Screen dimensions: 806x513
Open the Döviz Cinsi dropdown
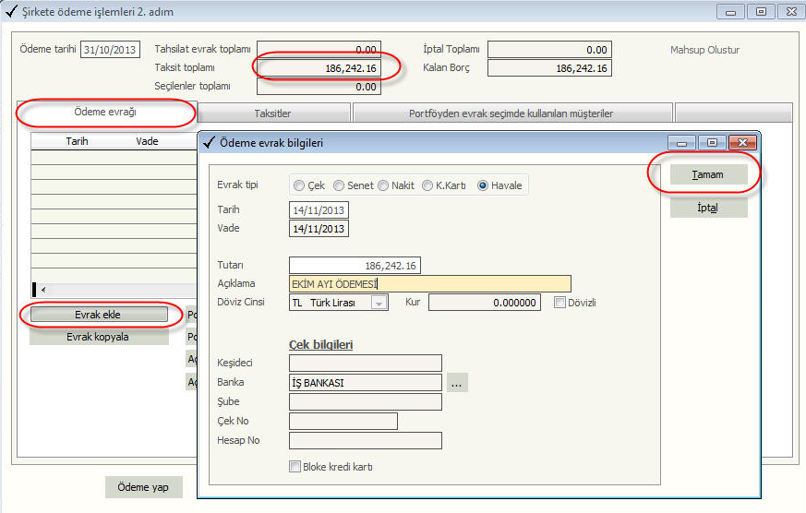379,303
